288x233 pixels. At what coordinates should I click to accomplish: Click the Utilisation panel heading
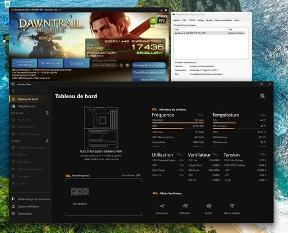click(162, 154)
